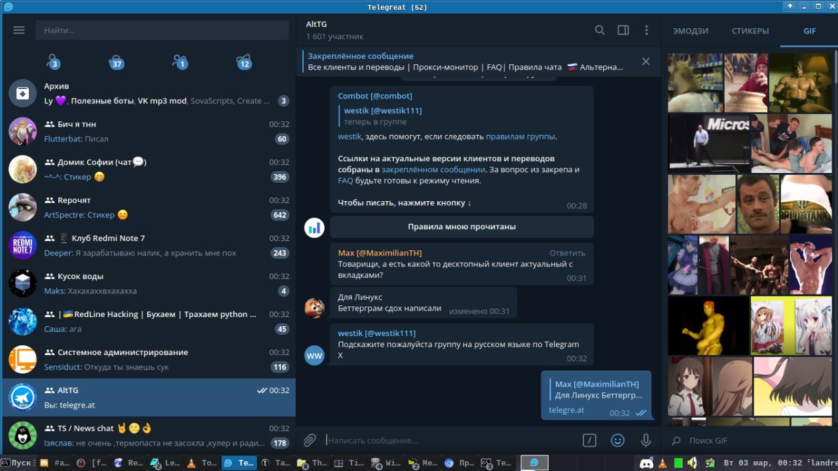The image size is (838, 471).
Task: Open the Архив archived chats row
Action: tap(149, 93)
